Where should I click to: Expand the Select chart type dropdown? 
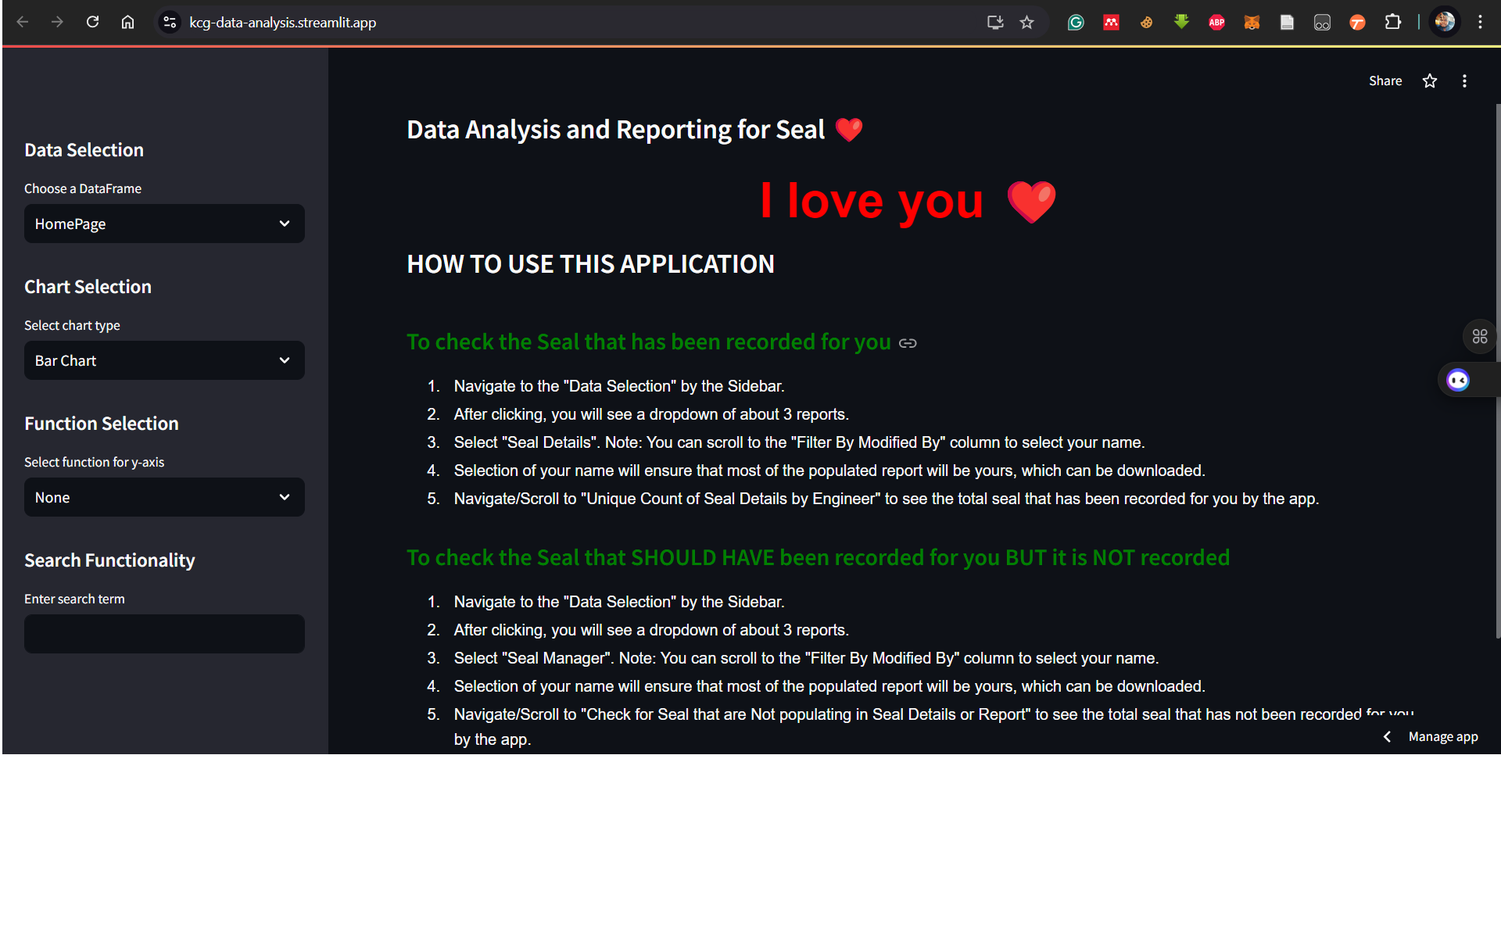pyautogui.click(x=164, y=360)
